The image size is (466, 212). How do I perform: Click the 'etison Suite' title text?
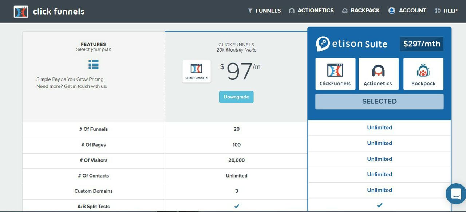click(360, 44)
